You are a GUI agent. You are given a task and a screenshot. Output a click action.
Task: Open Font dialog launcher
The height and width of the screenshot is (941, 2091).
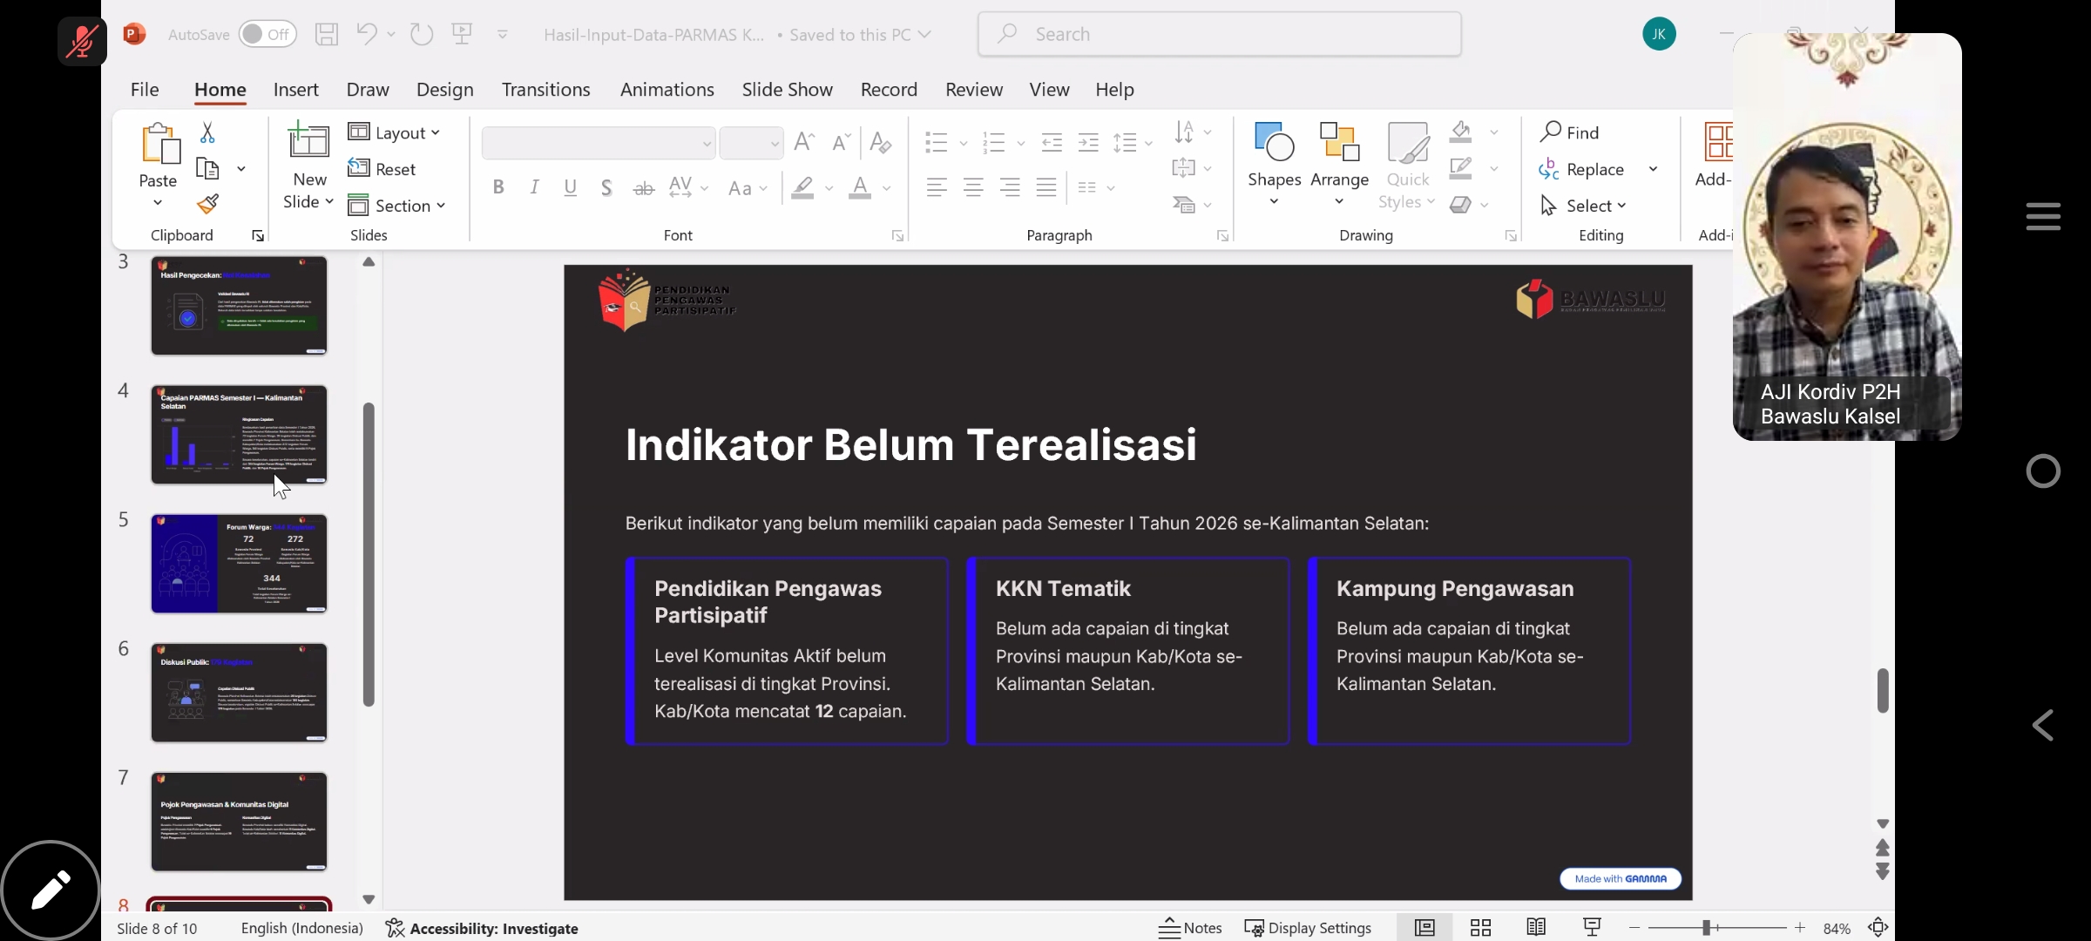897,236
